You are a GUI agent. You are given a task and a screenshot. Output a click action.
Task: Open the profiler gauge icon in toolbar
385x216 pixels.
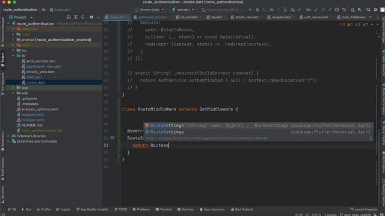(x=271, y=10)
